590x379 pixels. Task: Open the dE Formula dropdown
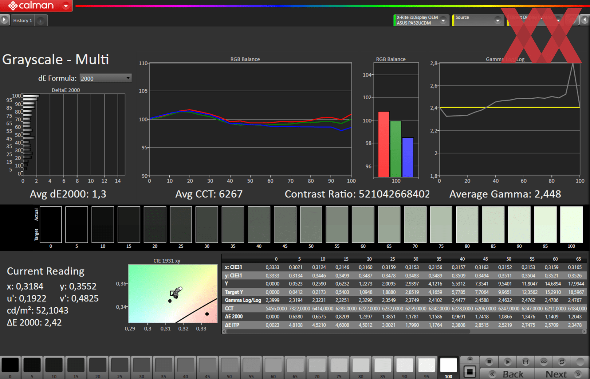pyautogui.click(x=105, y=78)
